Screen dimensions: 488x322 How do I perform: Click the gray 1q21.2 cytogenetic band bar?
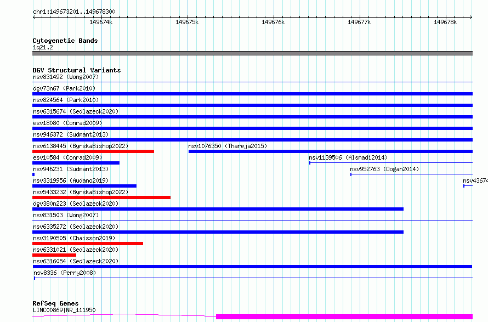[x=252, y=53]
